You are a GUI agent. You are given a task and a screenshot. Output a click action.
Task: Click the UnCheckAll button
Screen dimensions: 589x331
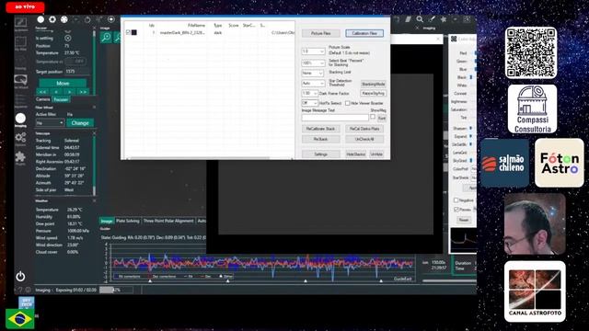(x=364, y=139)
